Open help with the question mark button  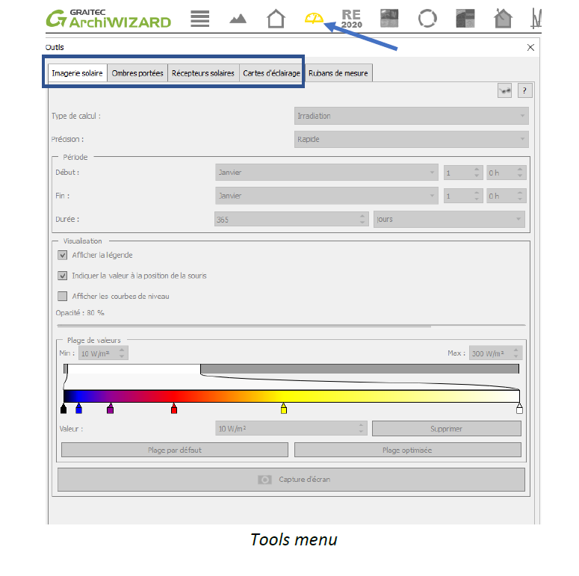point(524,90)
